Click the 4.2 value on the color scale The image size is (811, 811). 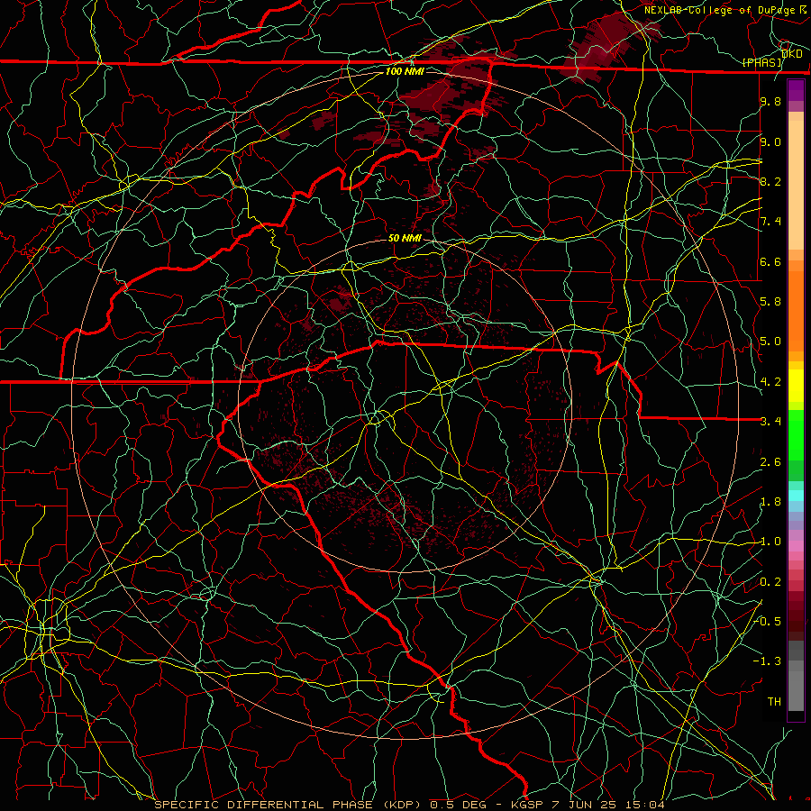[x=770, y=382]
